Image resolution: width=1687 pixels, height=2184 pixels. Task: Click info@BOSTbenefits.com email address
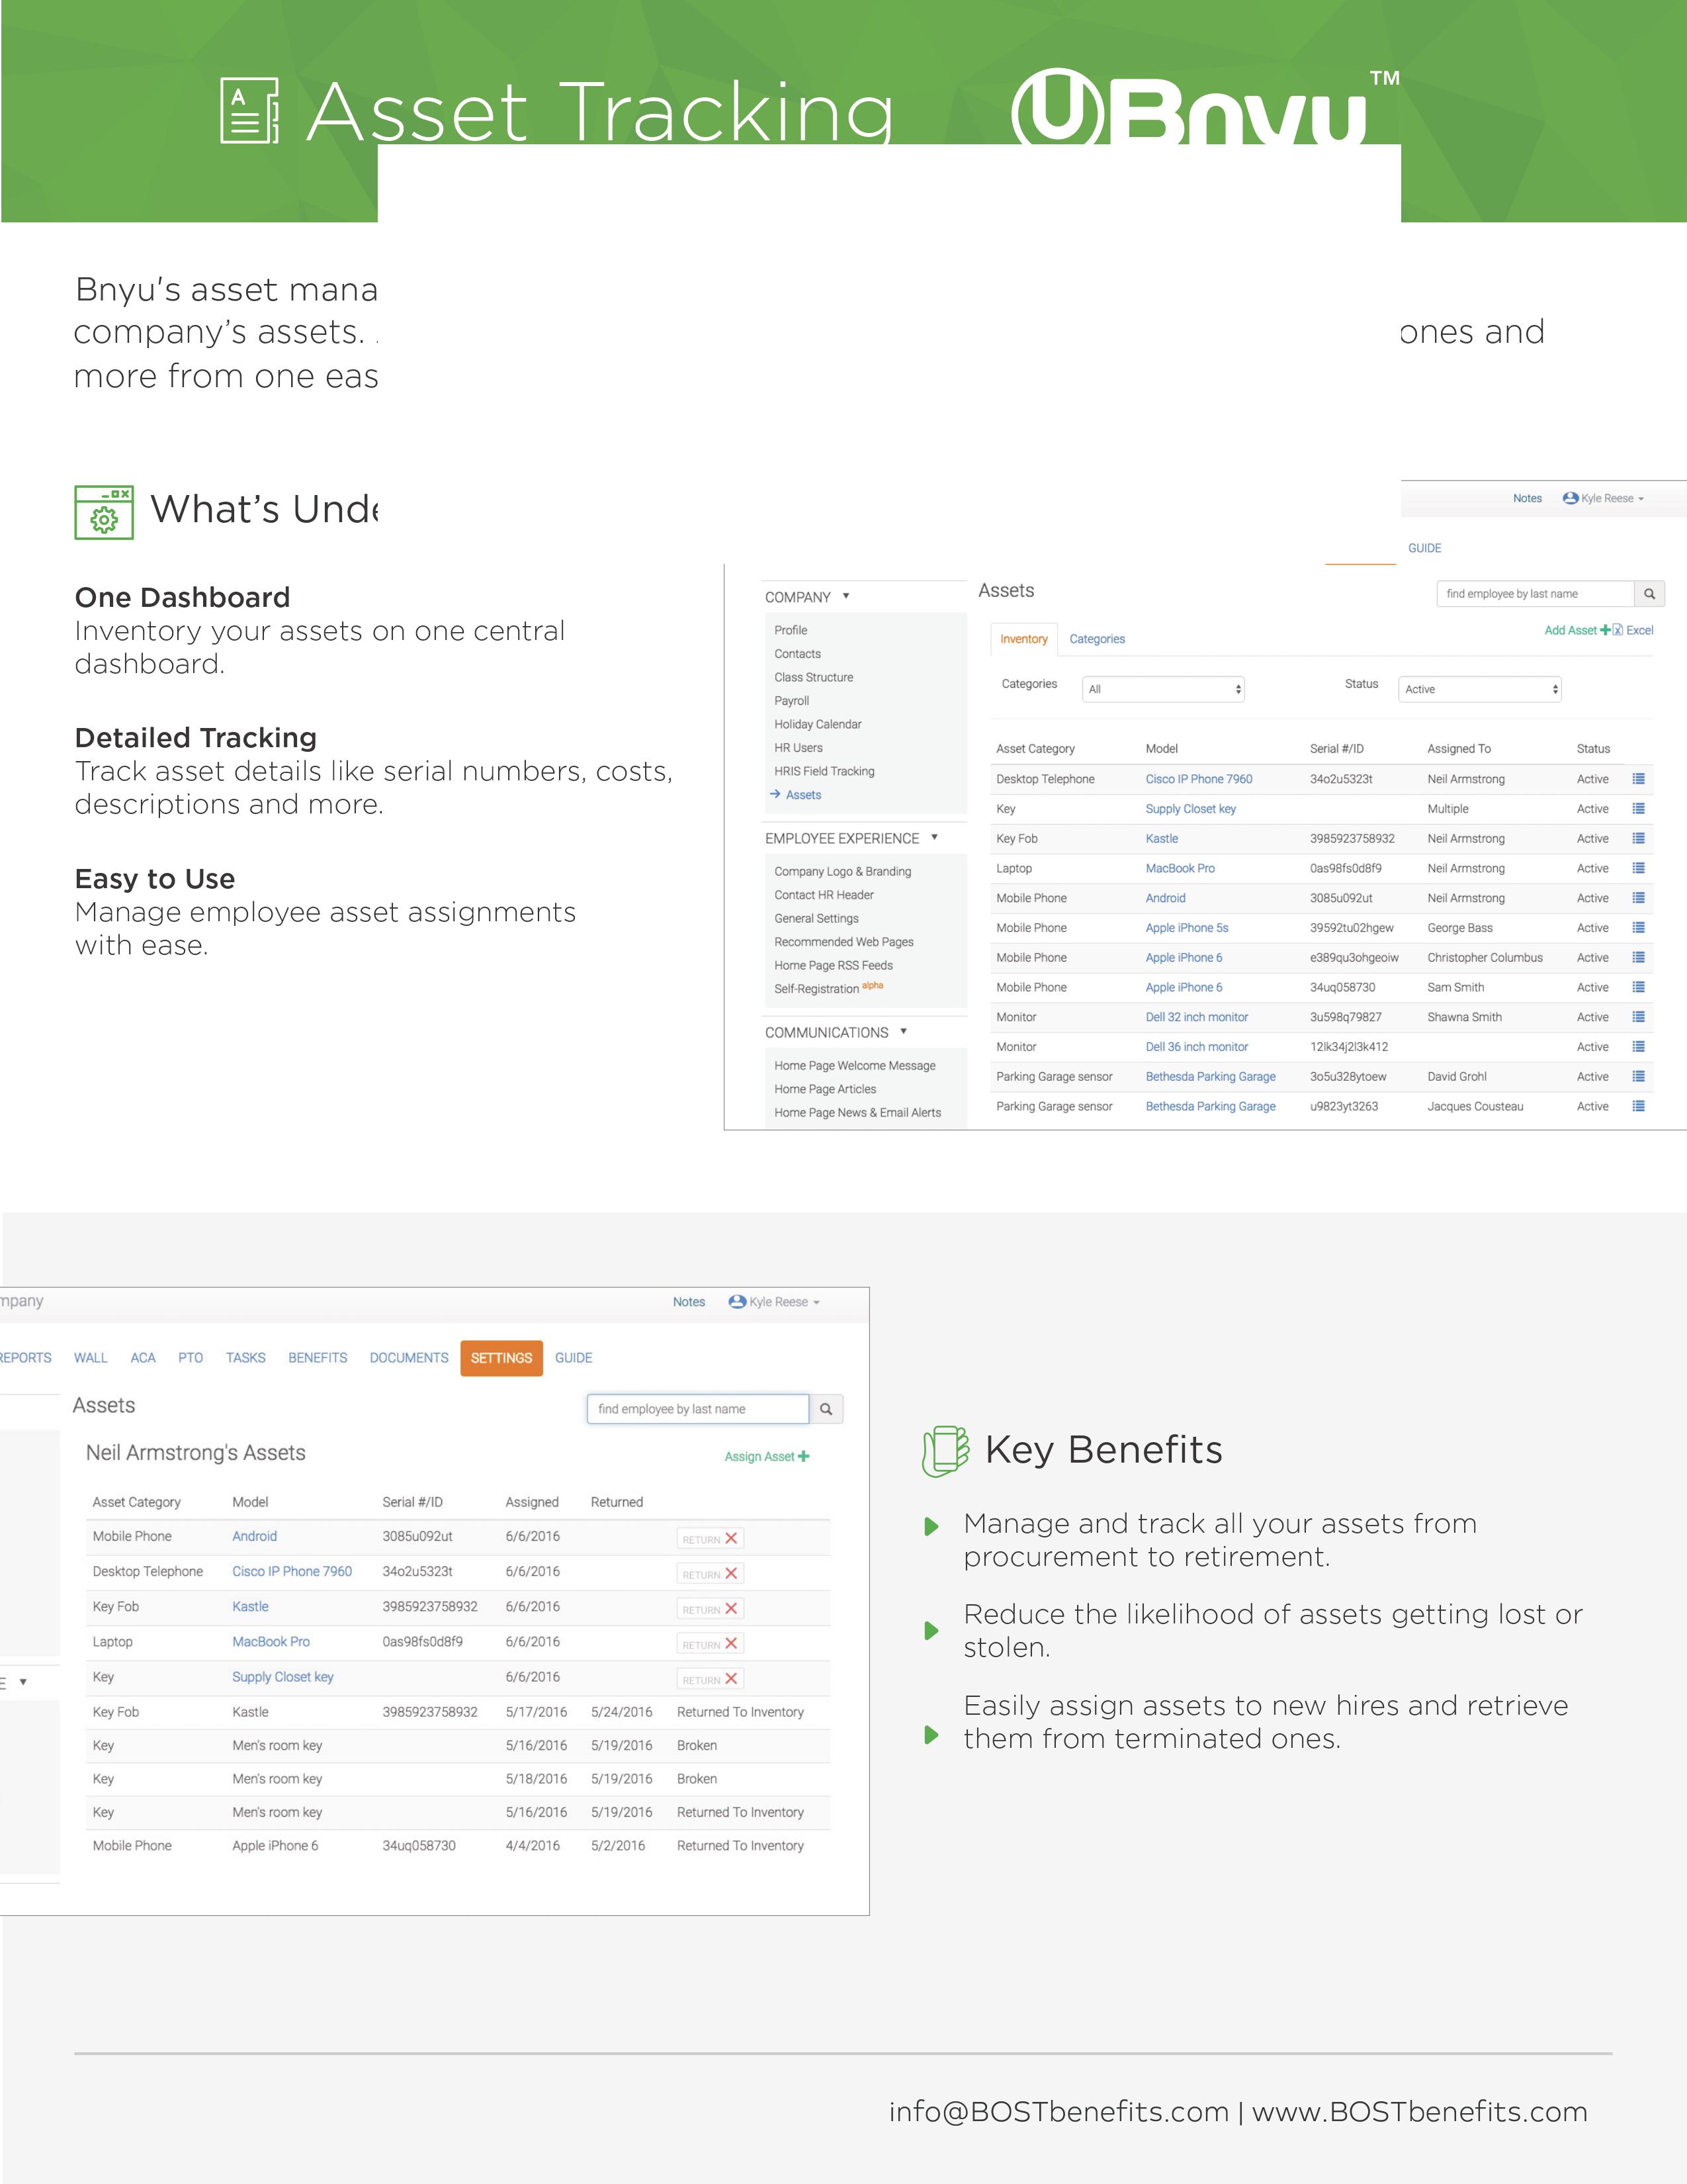(1059, 2112)
